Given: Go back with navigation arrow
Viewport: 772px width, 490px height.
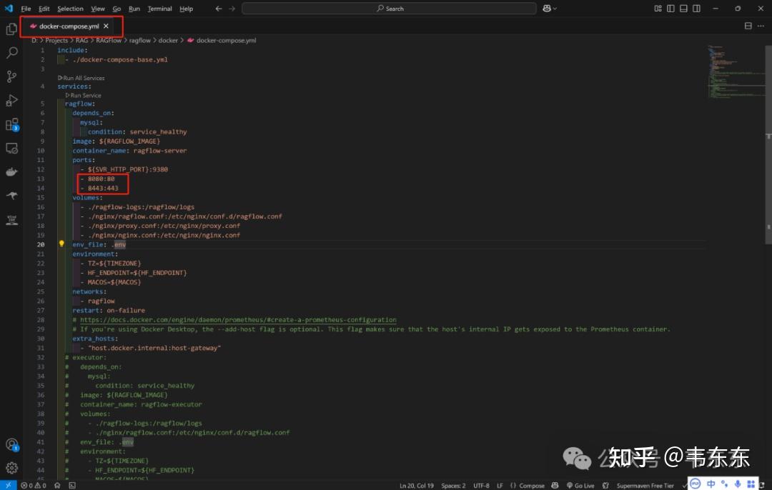Looking at the screenshot, I should point(219,9).
